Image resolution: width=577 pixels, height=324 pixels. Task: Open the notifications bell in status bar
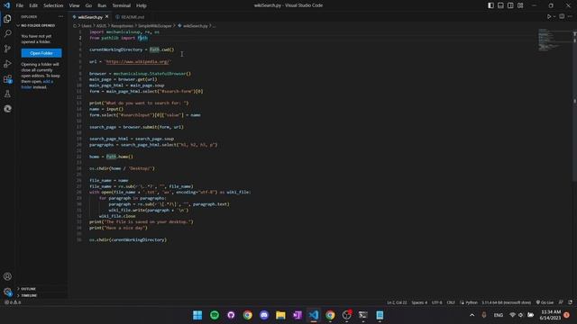[570, 302]
